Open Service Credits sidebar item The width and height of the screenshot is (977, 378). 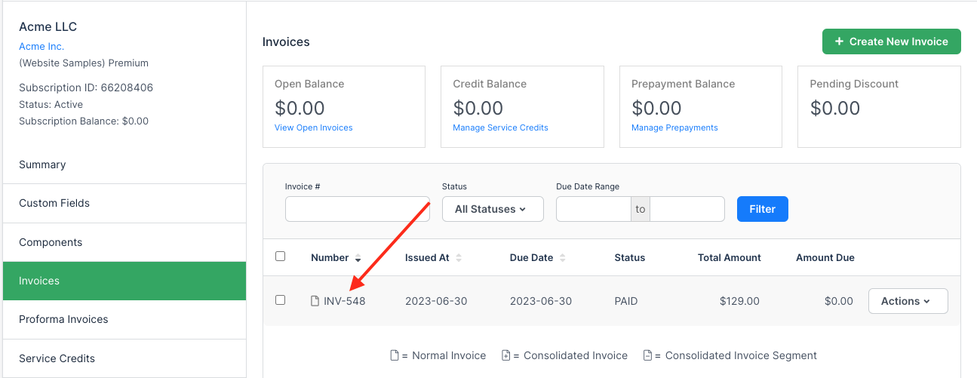pyautogui.click(x=57, y=358)
